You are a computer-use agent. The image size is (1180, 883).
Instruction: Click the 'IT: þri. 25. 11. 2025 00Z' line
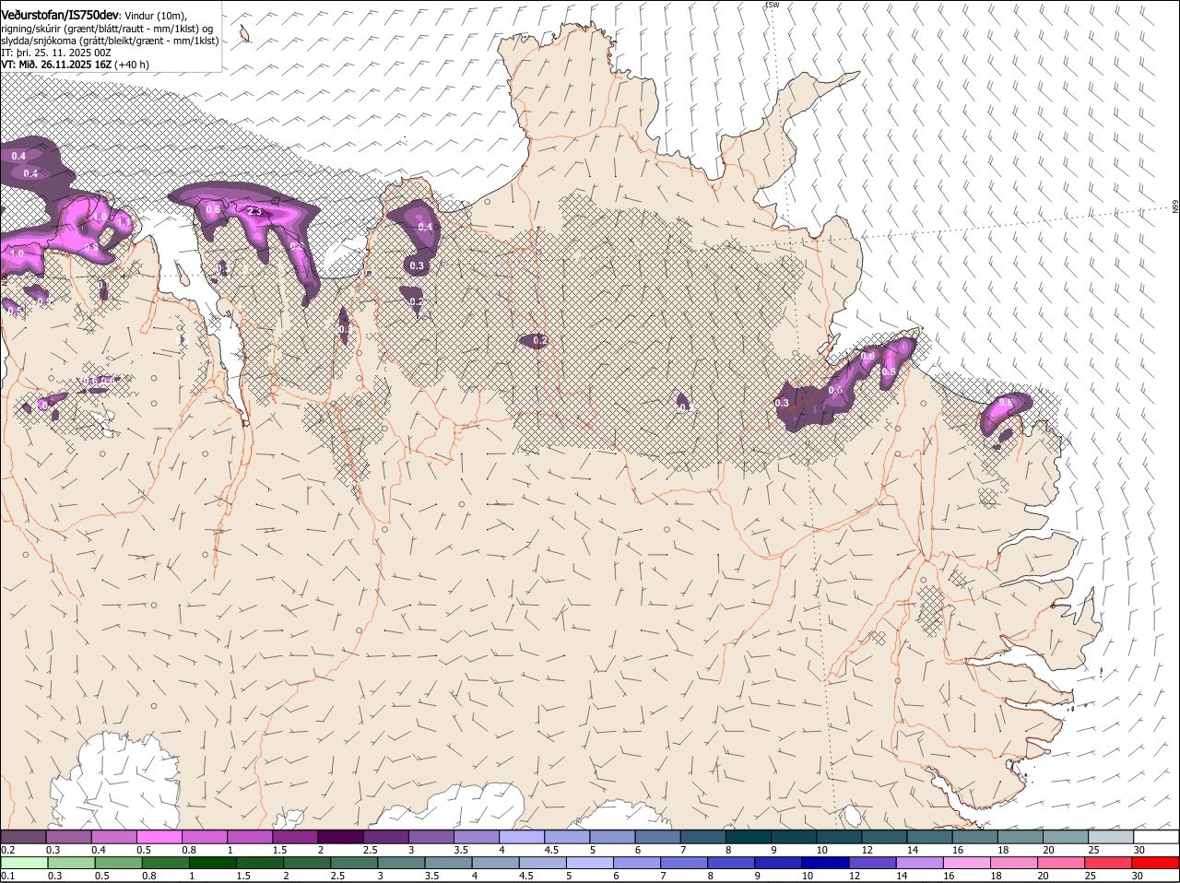[x=55, y=53]
